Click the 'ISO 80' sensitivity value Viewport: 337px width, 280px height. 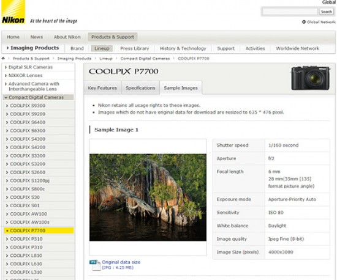coord(276,213)
